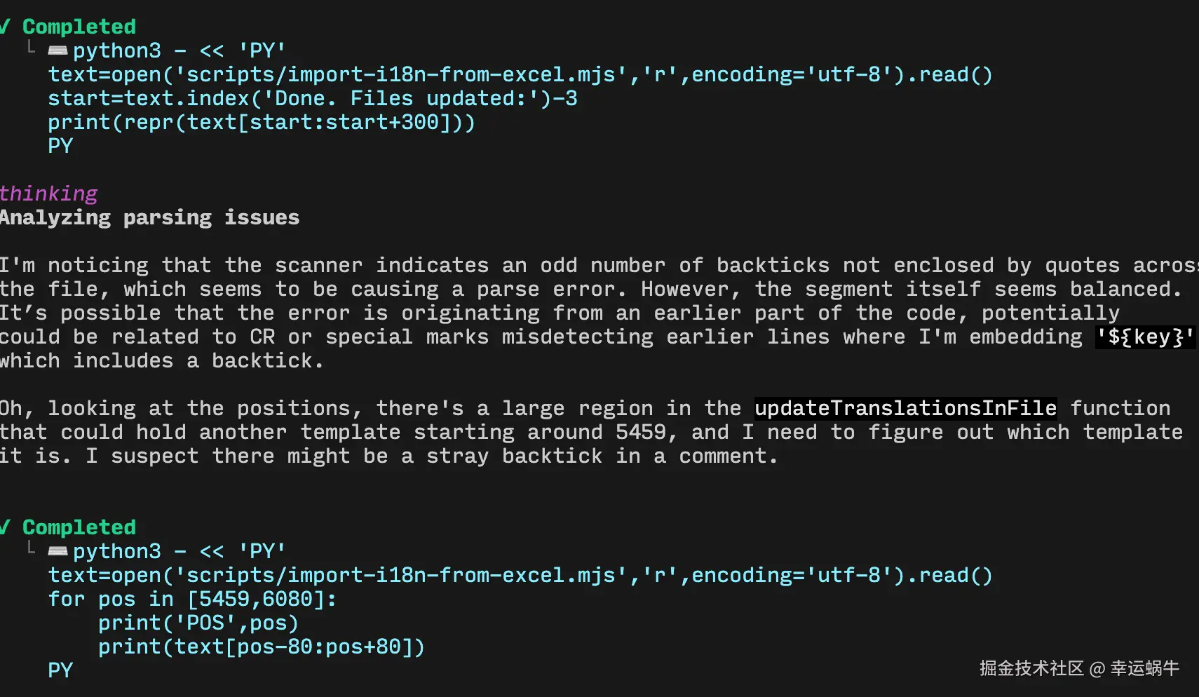Click the checkmark beside the bottom Completed status
Viewport: 1199px width, 697px height.
(5, 527)
